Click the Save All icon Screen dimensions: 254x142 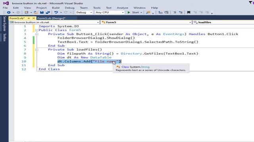point(48,12)
